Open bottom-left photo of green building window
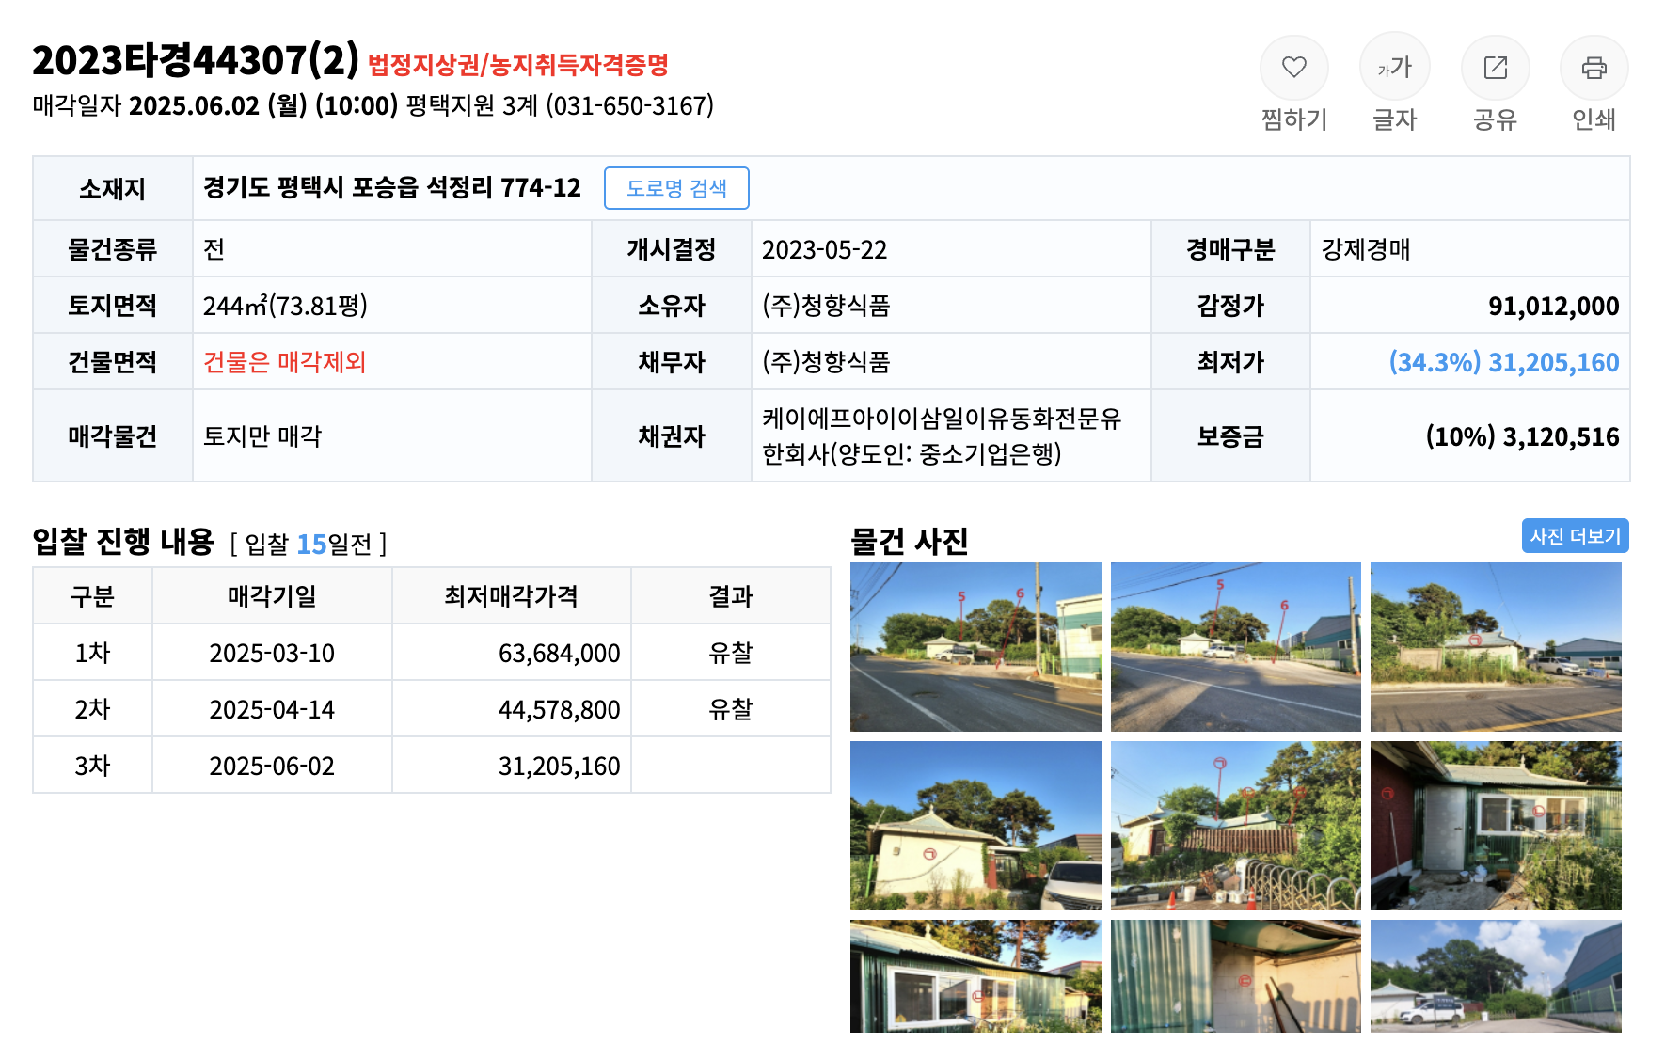1665x1059 pixels. 975,976
